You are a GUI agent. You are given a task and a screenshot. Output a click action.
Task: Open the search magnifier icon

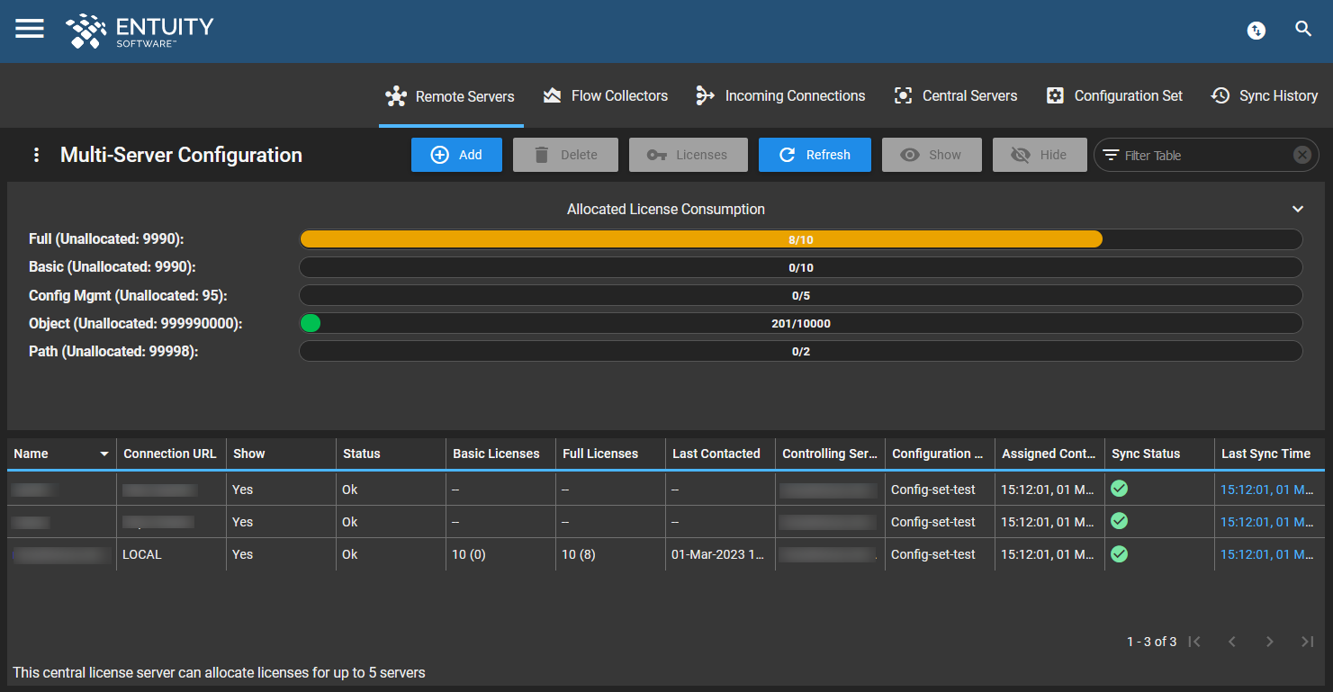[1303, 29]
